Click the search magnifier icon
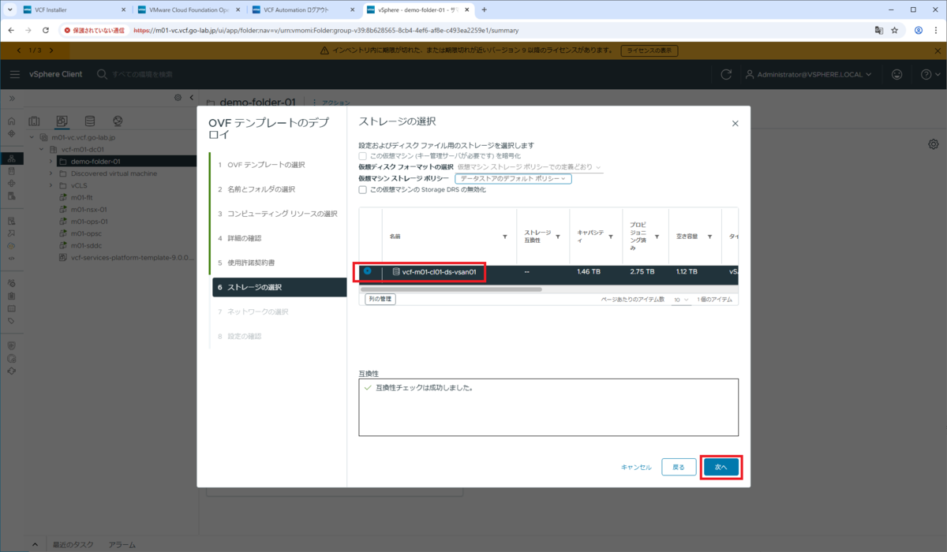Viewport: 947px width, 552px height. tap(103, 74)
